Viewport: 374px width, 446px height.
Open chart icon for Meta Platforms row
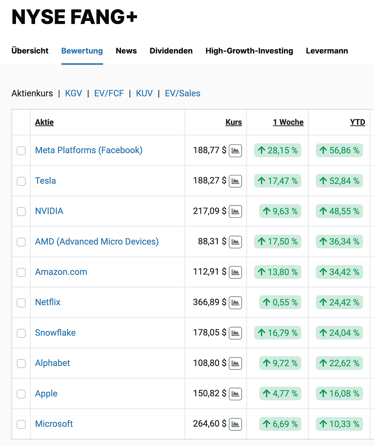[235, 151]
